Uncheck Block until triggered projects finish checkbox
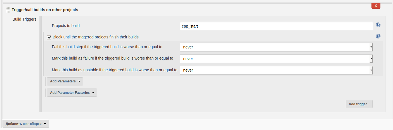The image size is (393, 130). point(49,37)
